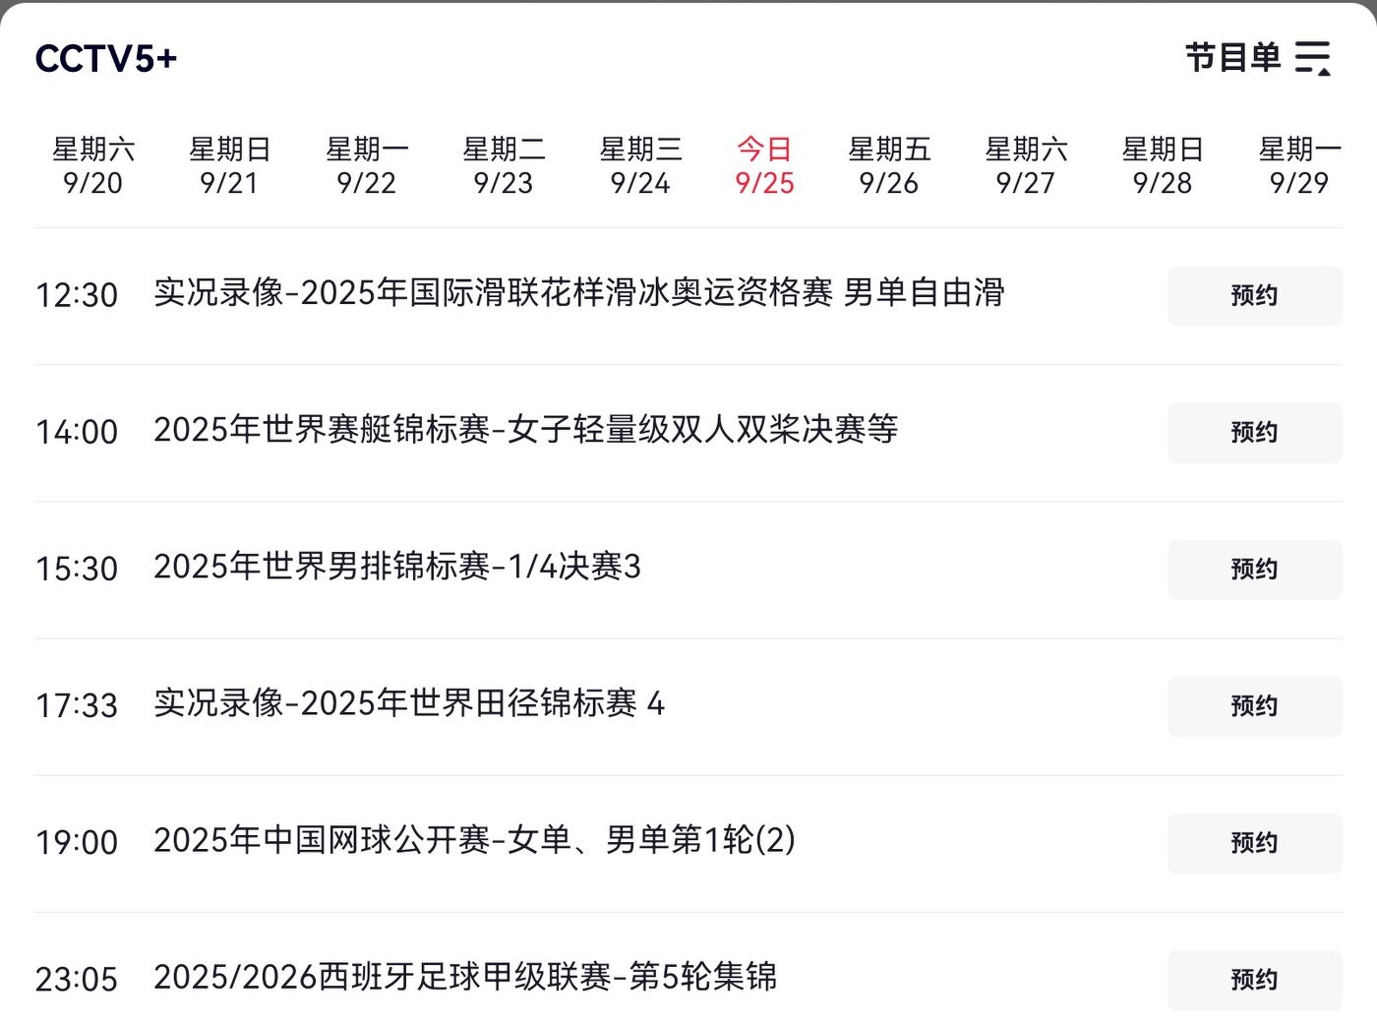Switch to 星期六 9/27 schedule
This screenshot has width=1377, height=1026.
pyautogui.click(x=1025, y=166)
